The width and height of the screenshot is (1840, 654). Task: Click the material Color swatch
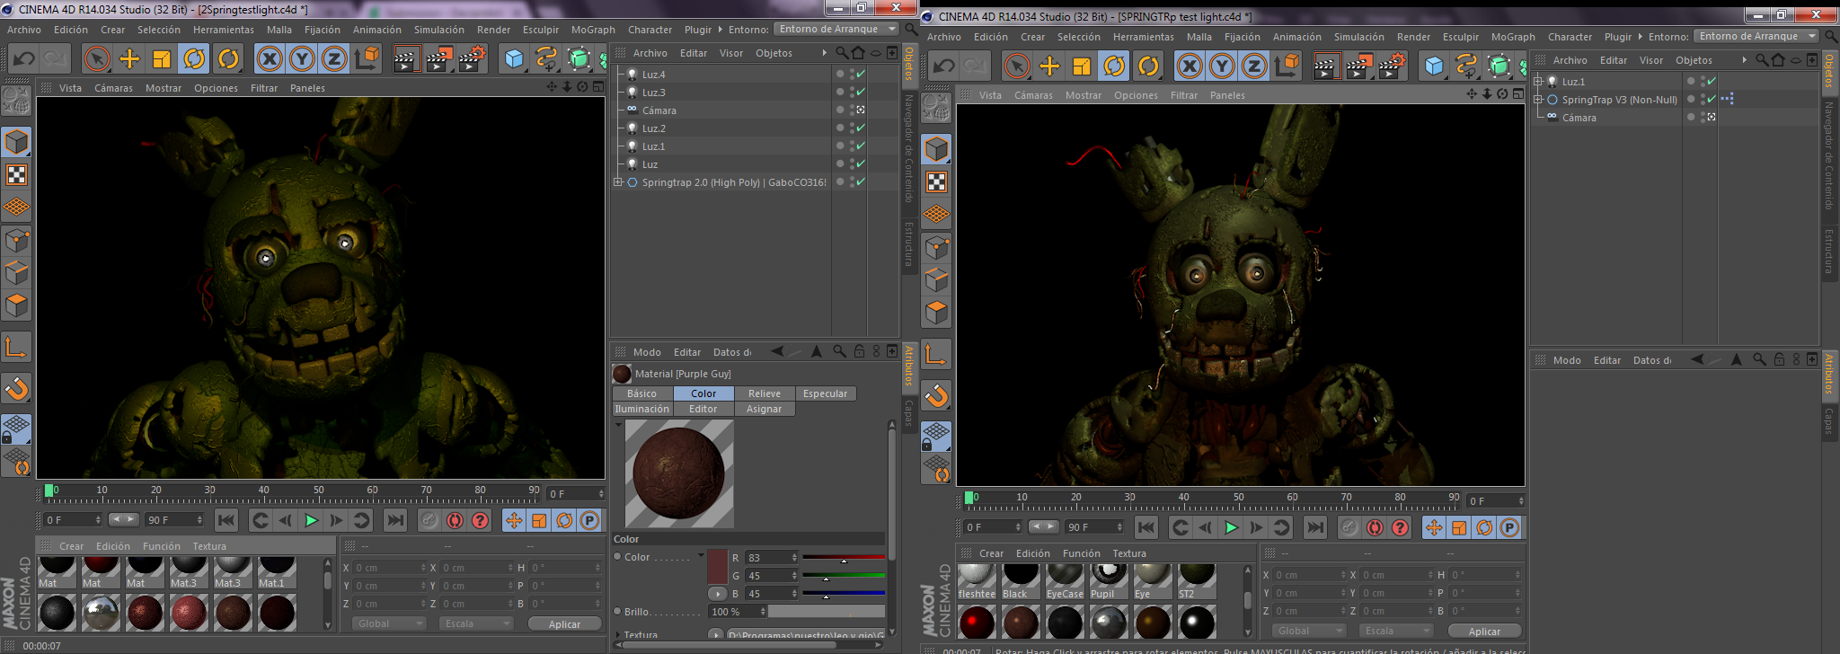[x=717, y=567]
